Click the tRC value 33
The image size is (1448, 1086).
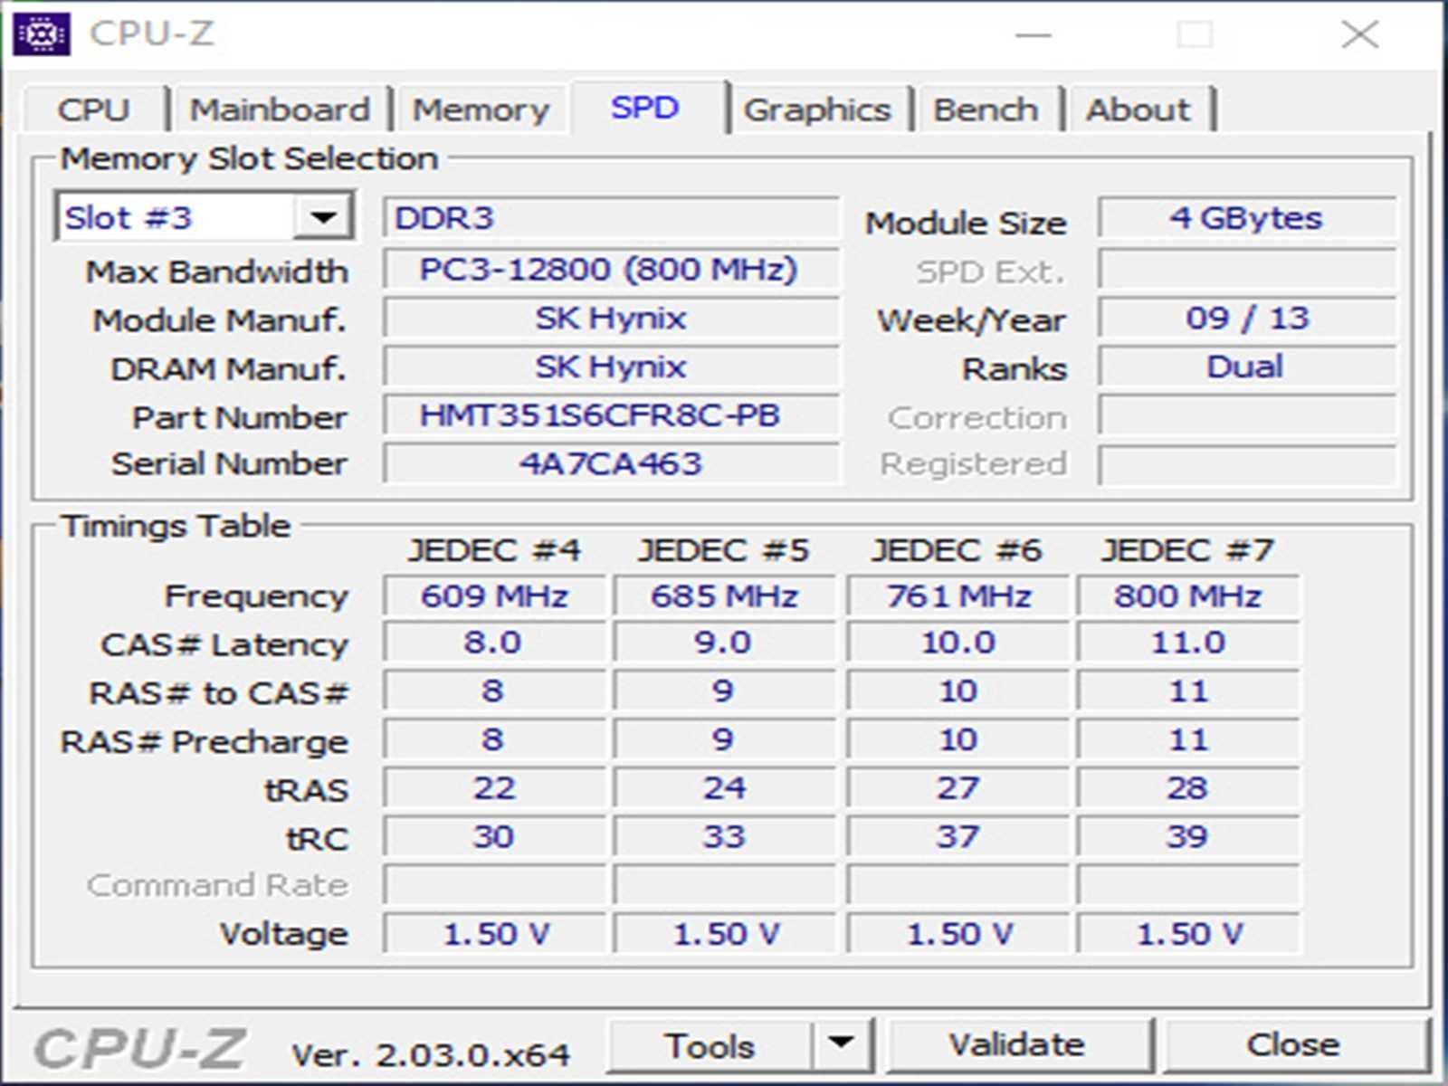724,837
